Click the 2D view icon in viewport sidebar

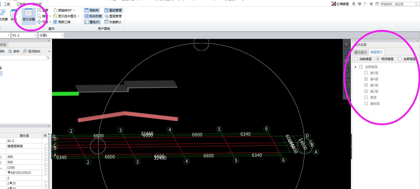tap(347, 53)
